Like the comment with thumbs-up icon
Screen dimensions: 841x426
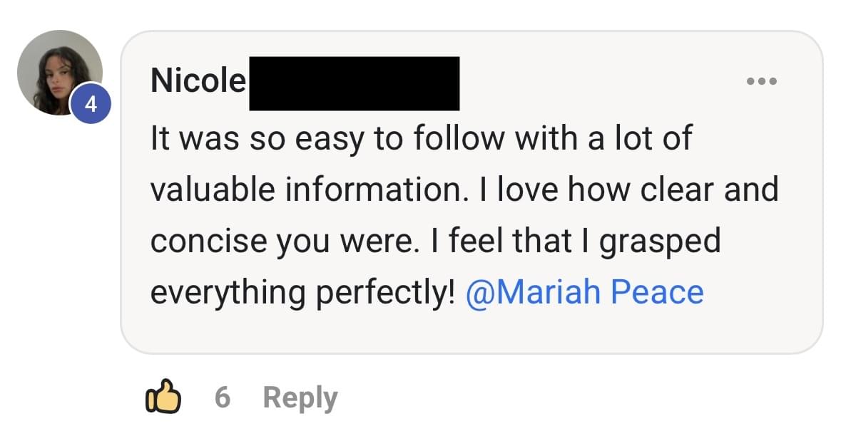[x=162, y=396]
